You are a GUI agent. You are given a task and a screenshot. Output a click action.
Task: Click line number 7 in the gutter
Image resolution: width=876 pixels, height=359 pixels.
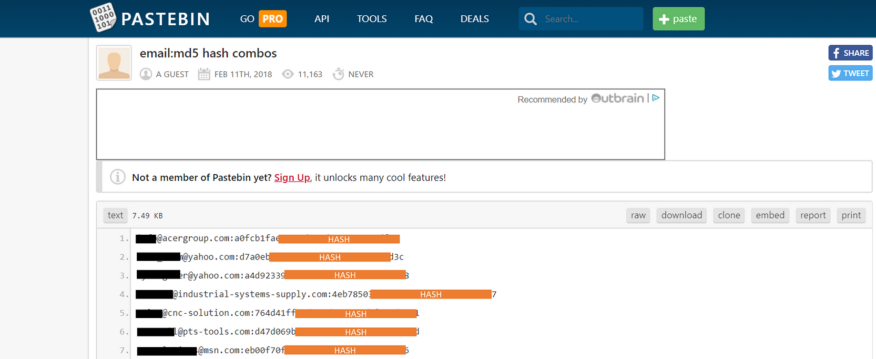(124, 350)
